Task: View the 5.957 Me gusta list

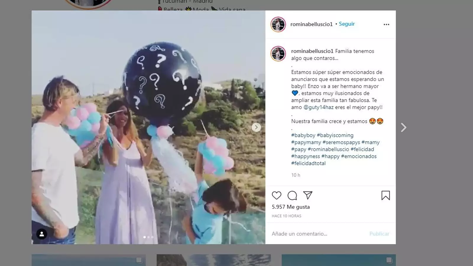Action: pos(291,207)
